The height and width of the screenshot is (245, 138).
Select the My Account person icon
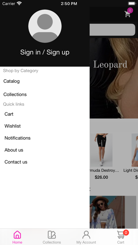pyautogui.click(x=86, y=234)
